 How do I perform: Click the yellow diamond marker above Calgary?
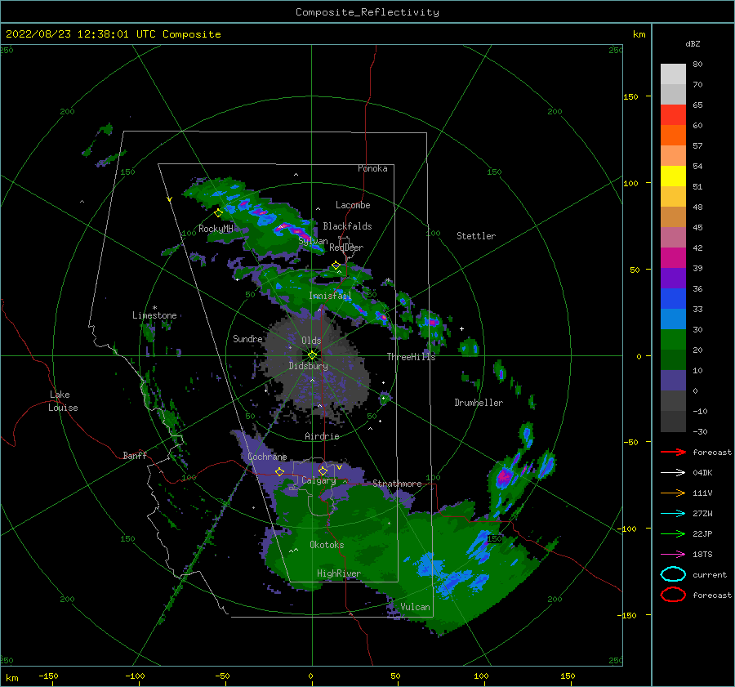click(323, 471)
